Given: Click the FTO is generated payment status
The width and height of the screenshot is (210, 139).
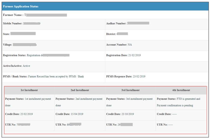Looking at the screenshot, I should (178, 102).
